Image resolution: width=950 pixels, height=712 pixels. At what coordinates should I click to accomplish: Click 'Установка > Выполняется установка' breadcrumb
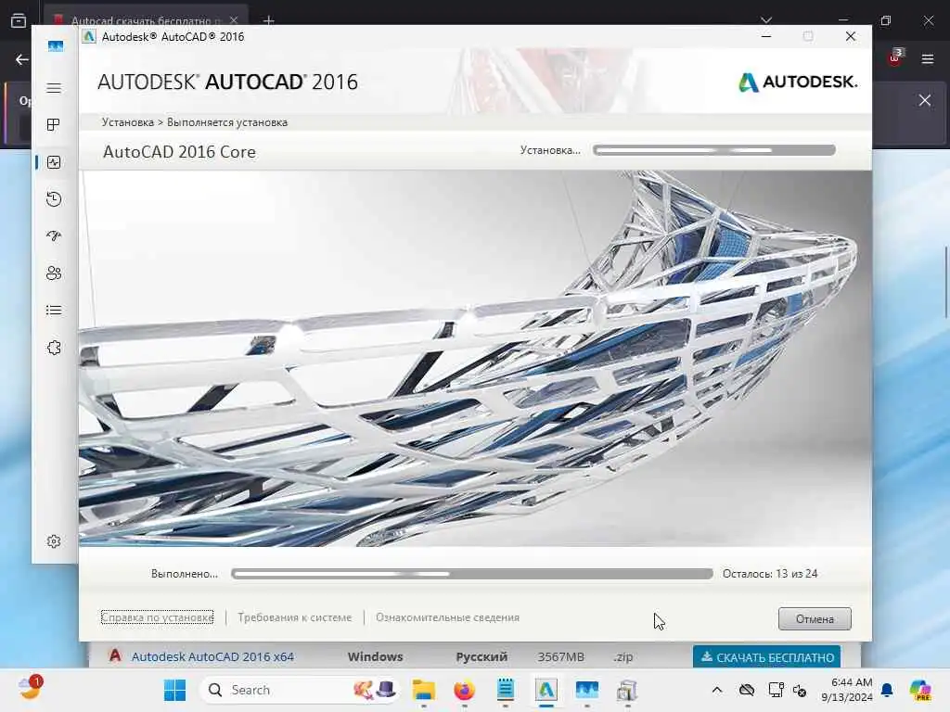pyautogui.click(x=195, y=122)
